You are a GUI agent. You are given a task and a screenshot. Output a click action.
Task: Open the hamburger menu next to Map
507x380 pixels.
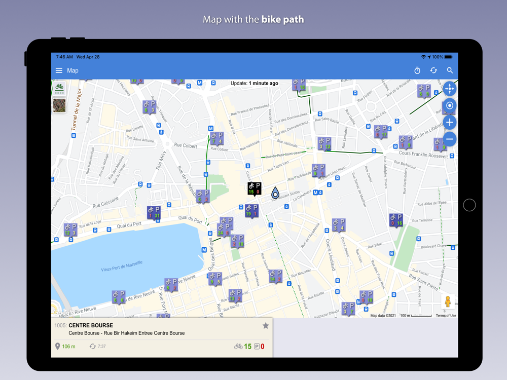(59, 70)
